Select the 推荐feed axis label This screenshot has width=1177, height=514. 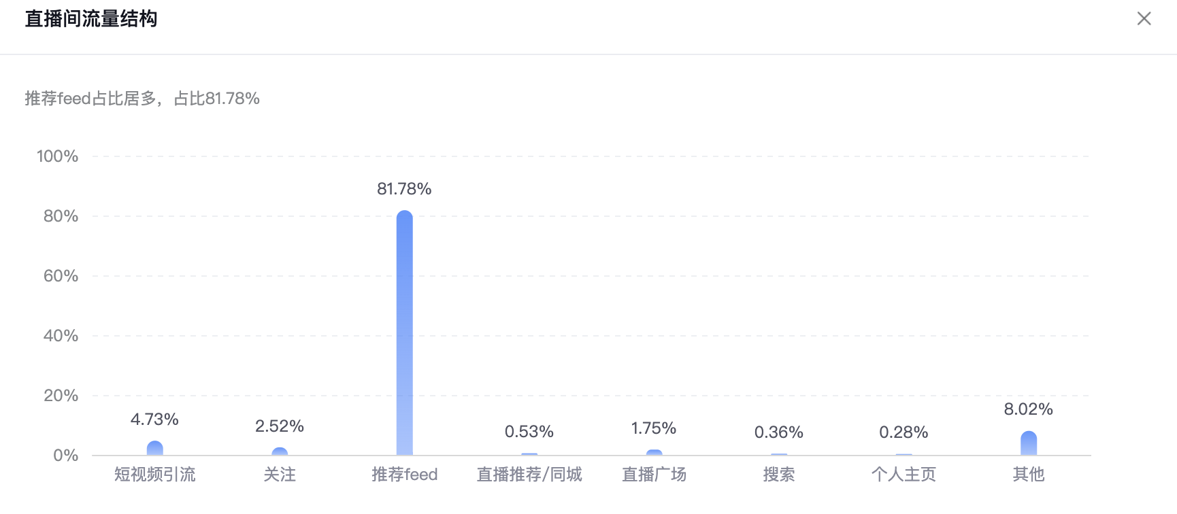pyautogui.click(x=404, y=475)
